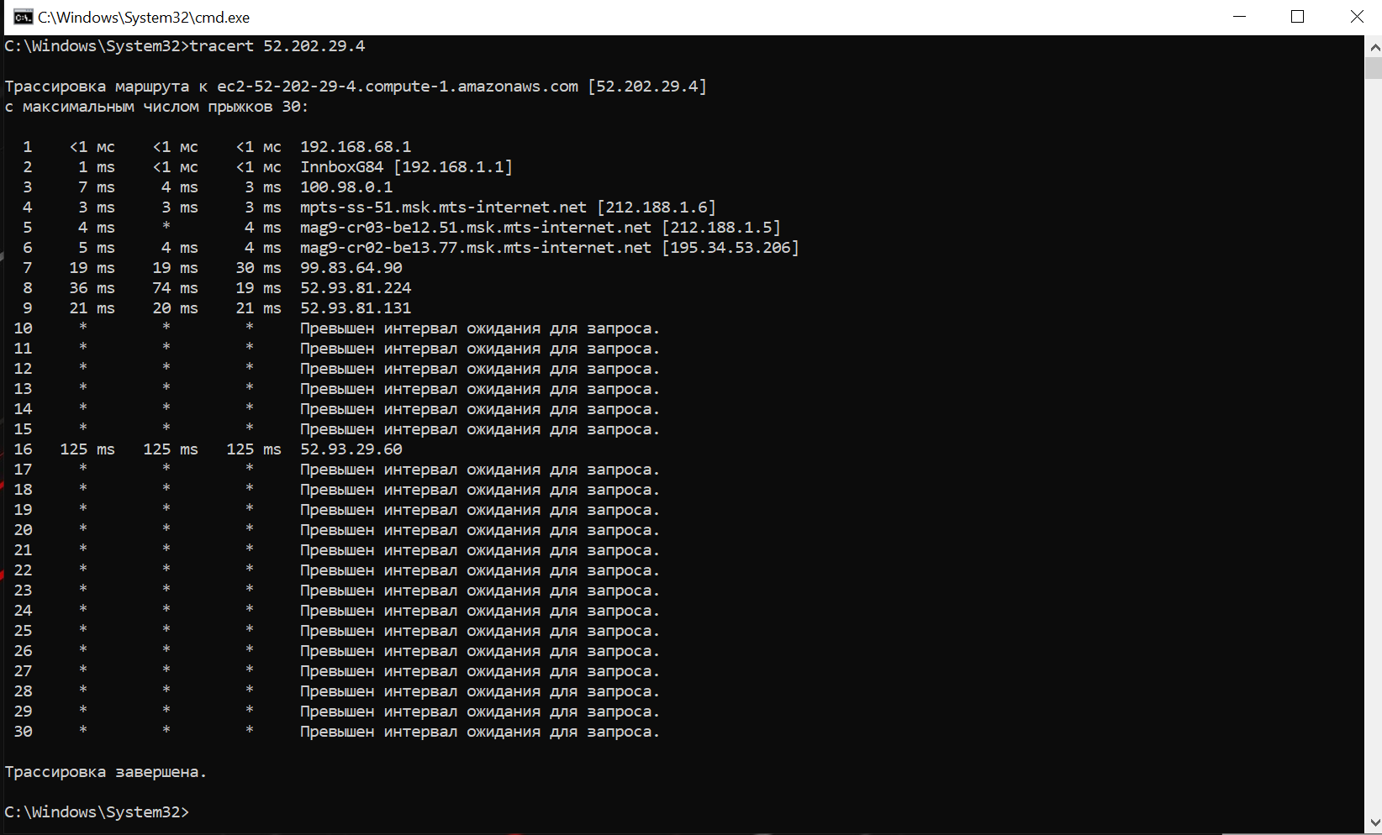This screenshot has width=1382, height=835.
Task: Click the address [212.188.1.6]
Action: pos(657,207)
